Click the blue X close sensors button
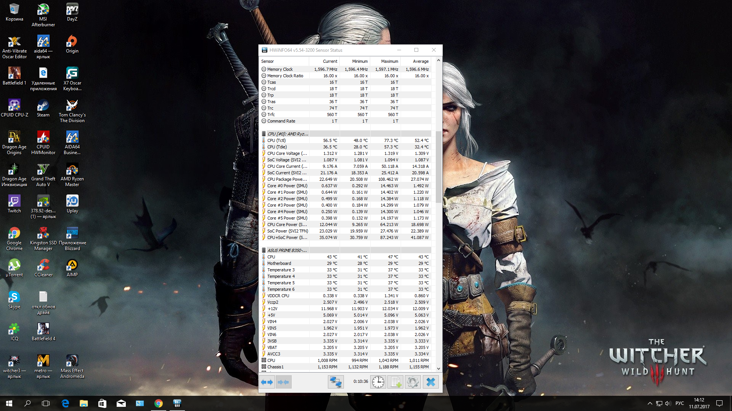The width and height of the screenshot is (732, 411). coord(430,382)
